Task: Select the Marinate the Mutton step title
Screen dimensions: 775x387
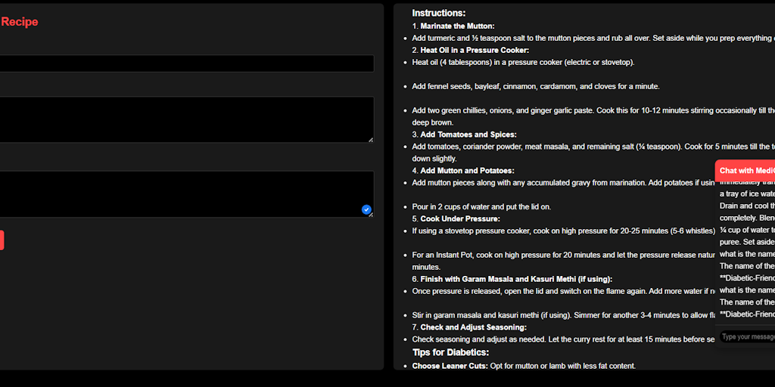Action: [x=457, y=26]
